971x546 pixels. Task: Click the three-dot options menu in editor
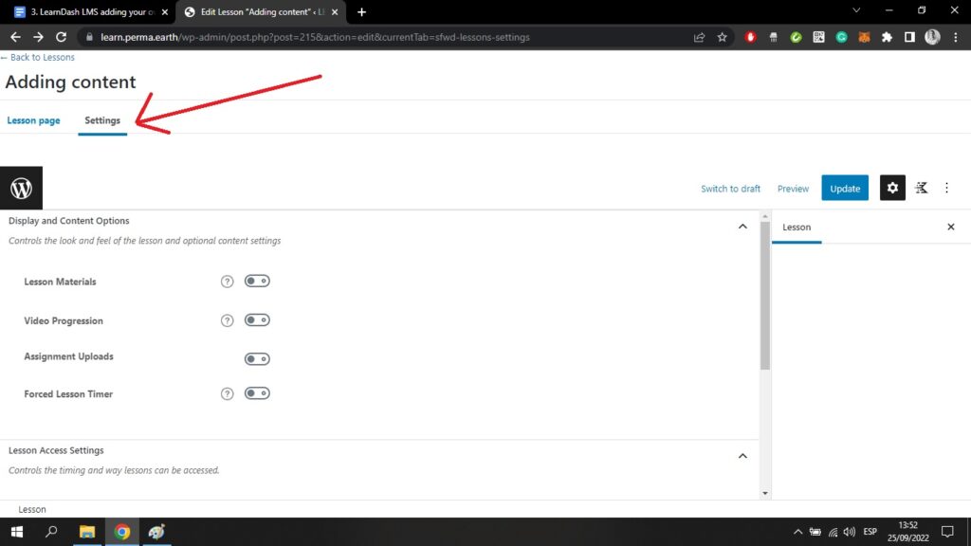click(946, 188)
